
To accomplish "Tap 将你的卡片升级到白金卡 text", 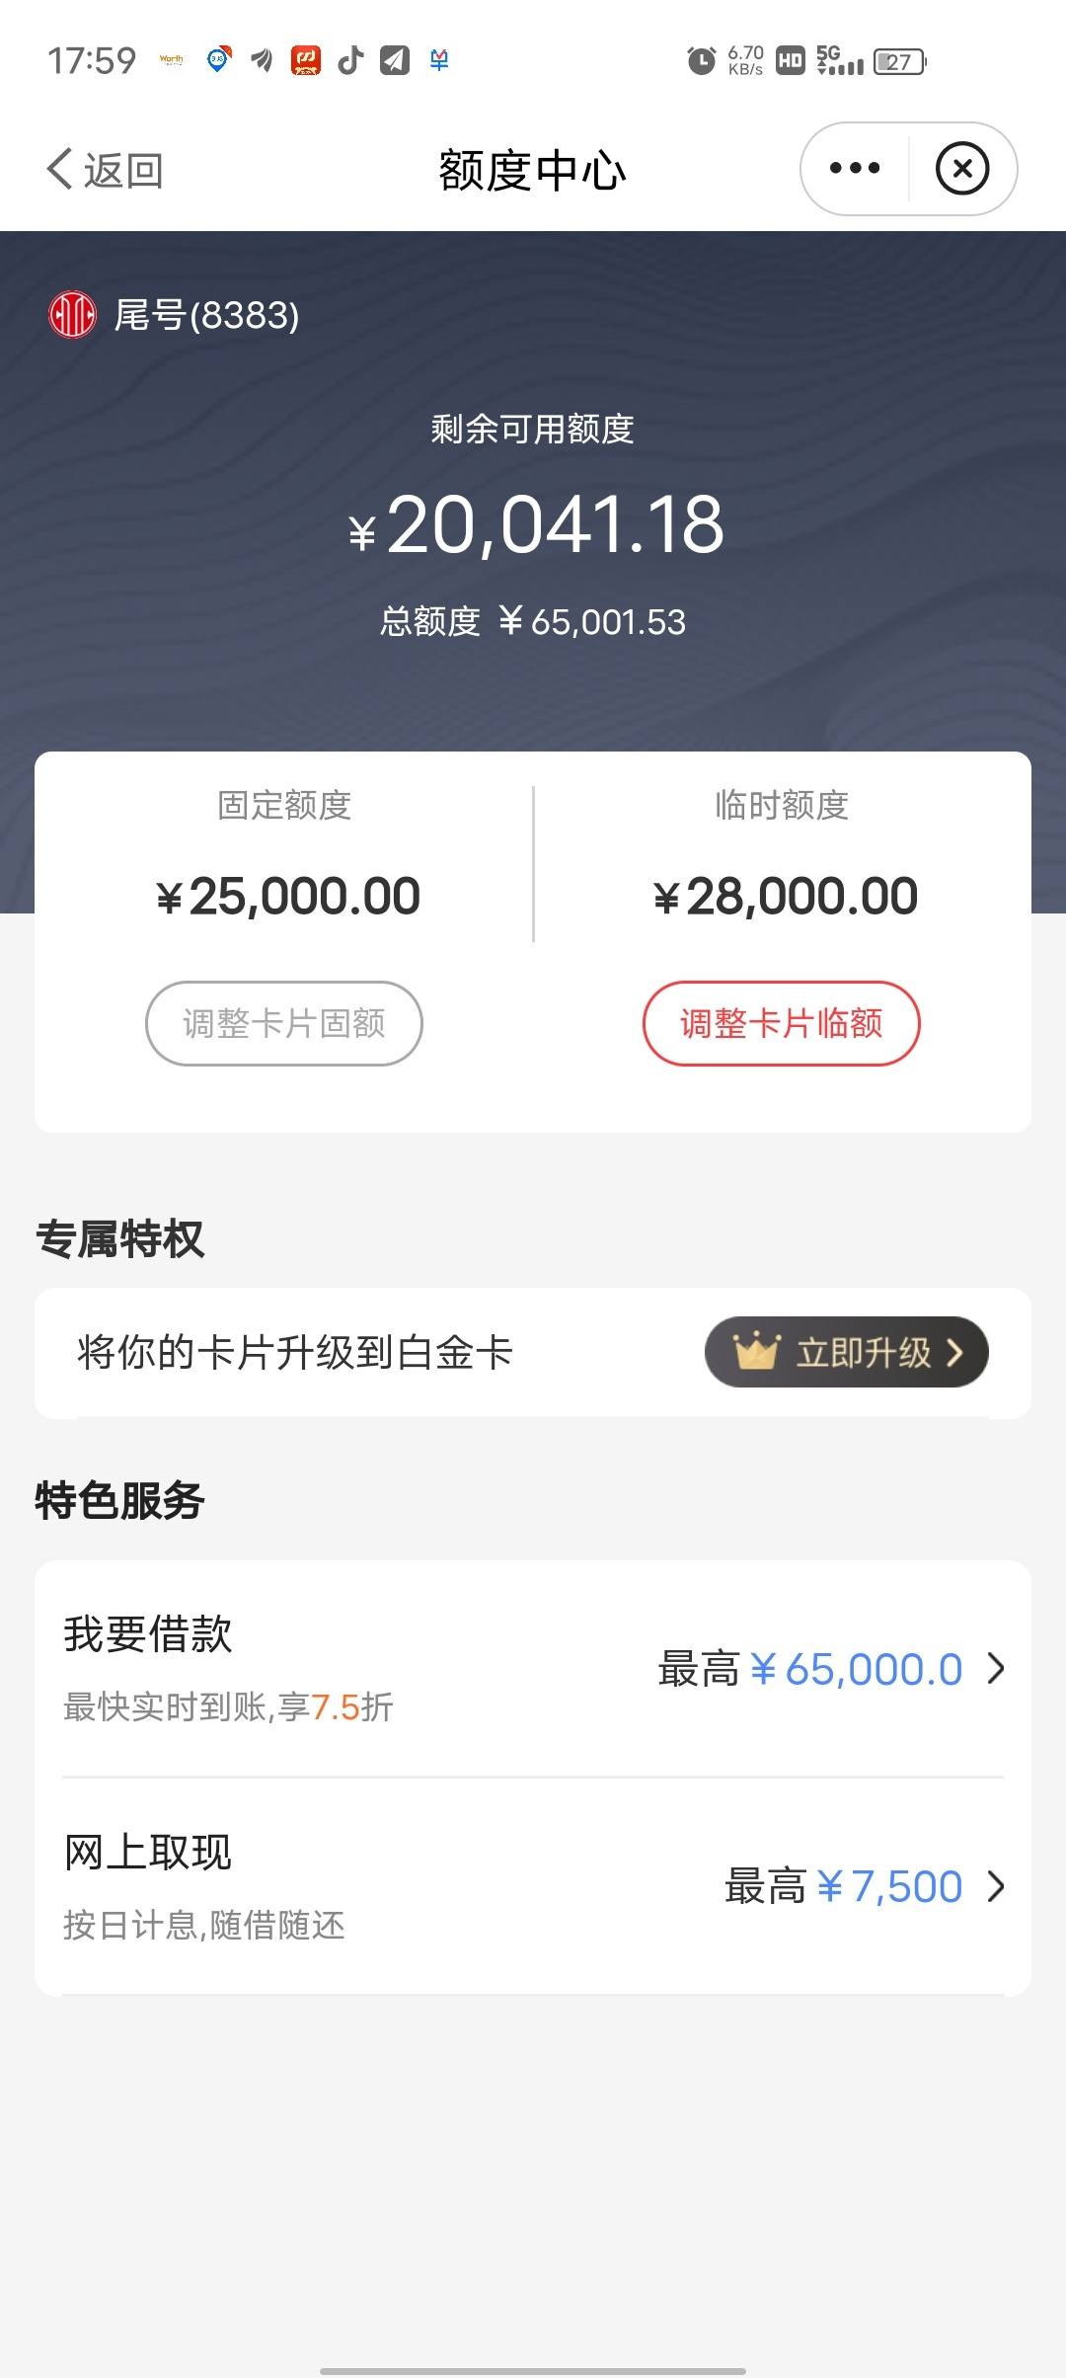I will (x=295, y=1352).
